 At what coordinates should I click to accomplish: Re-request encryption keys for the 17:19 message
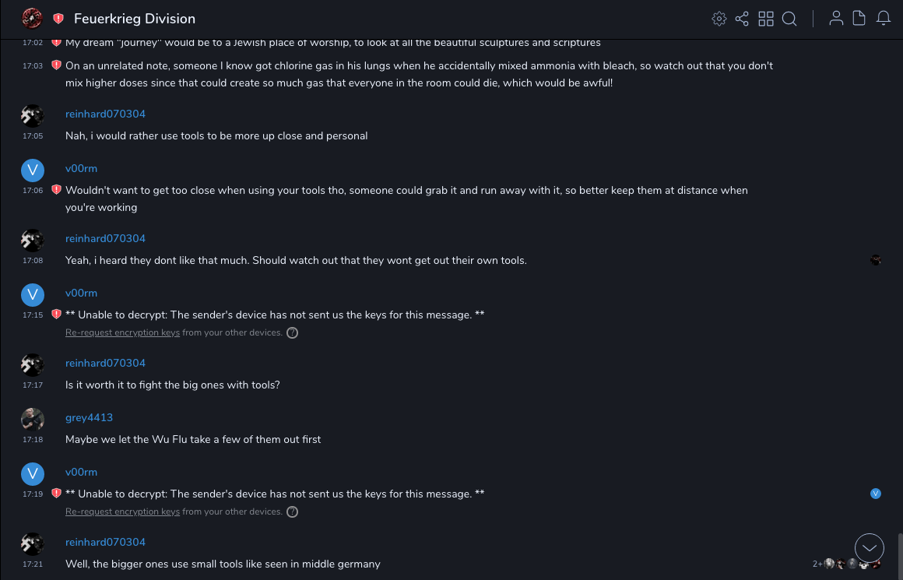pyautogui.click(x=122, y=512)
